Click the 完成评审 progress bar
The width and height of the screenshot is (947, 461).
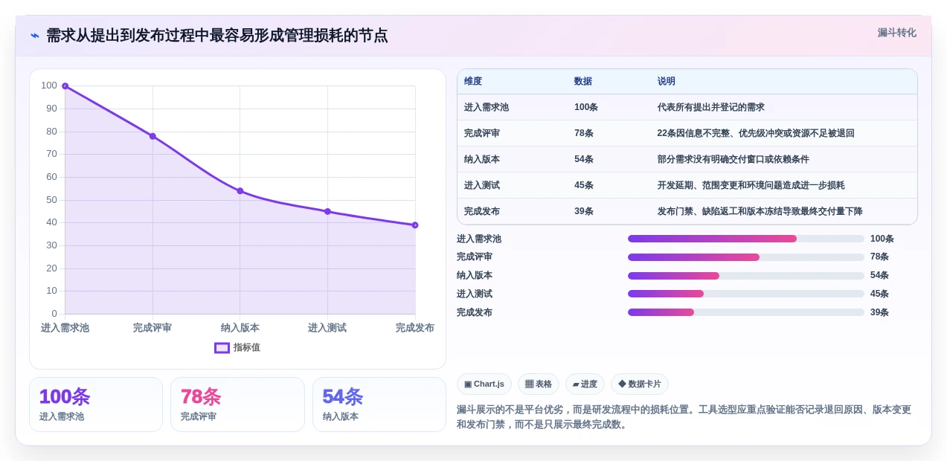pyautogui.click(x=746, y=257)
